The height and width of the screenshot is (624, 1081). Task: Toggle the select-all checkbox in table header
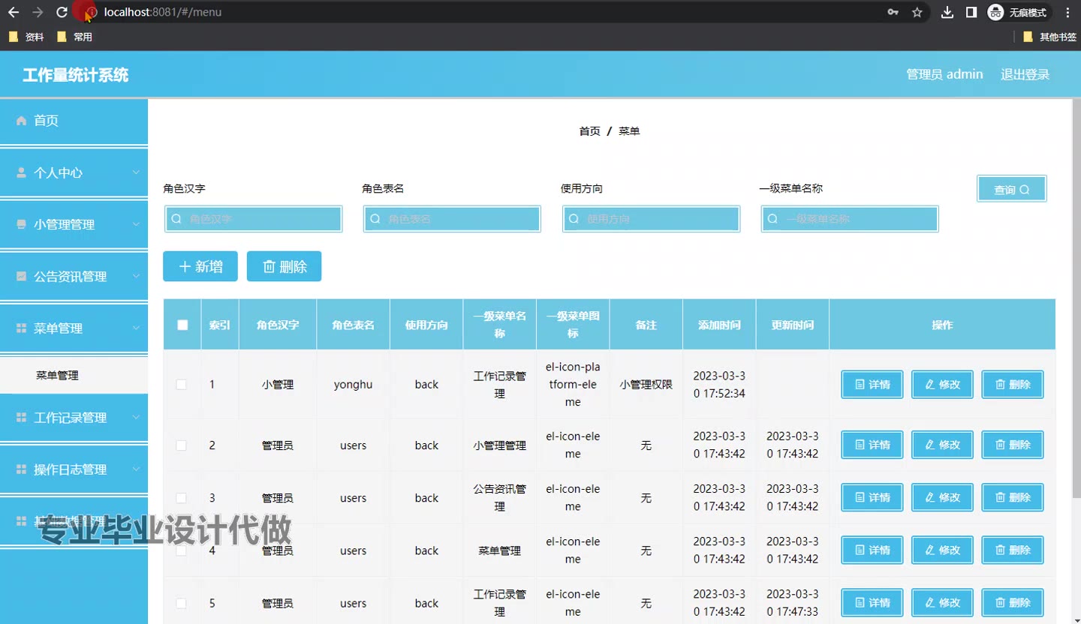point(182,325)
